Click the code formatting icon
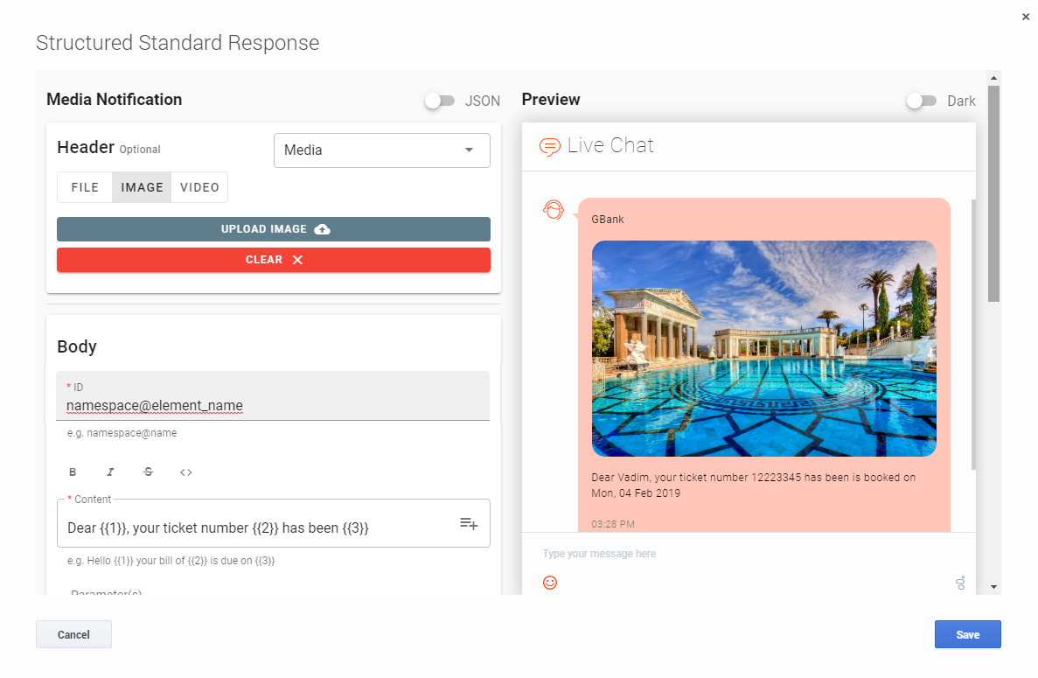The height and width of the screenshot is (678, 1038). tap(186, 472)
